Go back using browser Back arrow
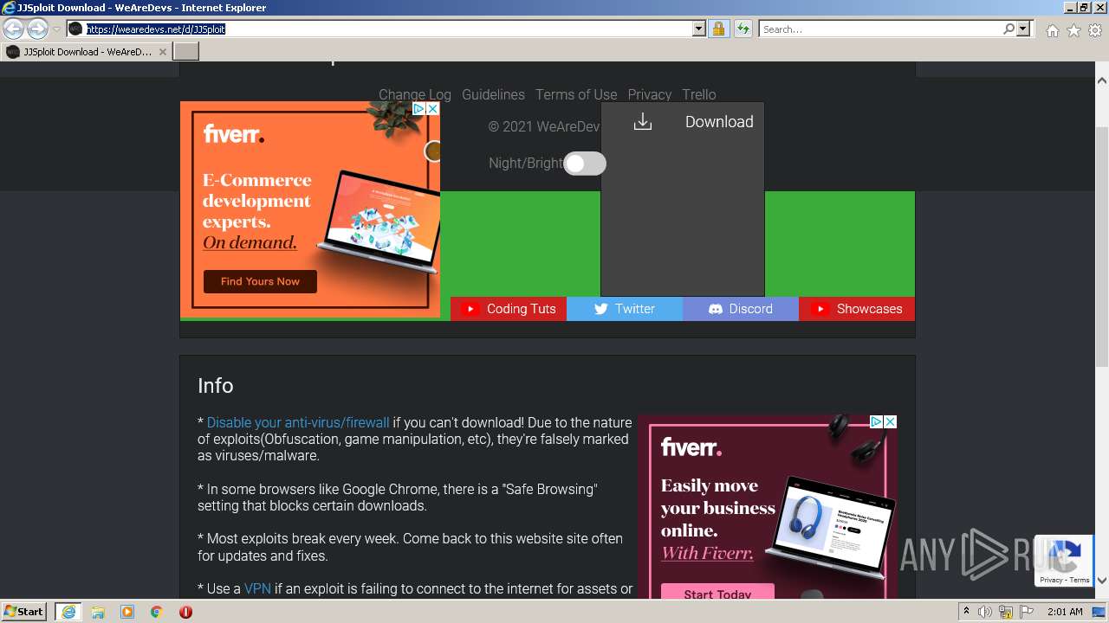 13,29
